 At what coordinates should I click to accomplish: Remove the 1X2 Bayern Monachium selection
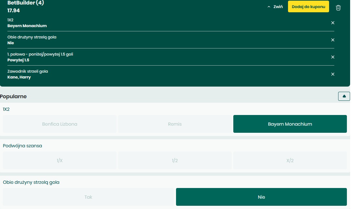tap(333, 23)
